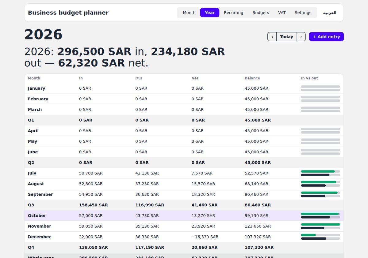Click Q3 total in 158,450 SAR
Image resolution: width=368 pixels, height=258 pixels.
[94, 205]
